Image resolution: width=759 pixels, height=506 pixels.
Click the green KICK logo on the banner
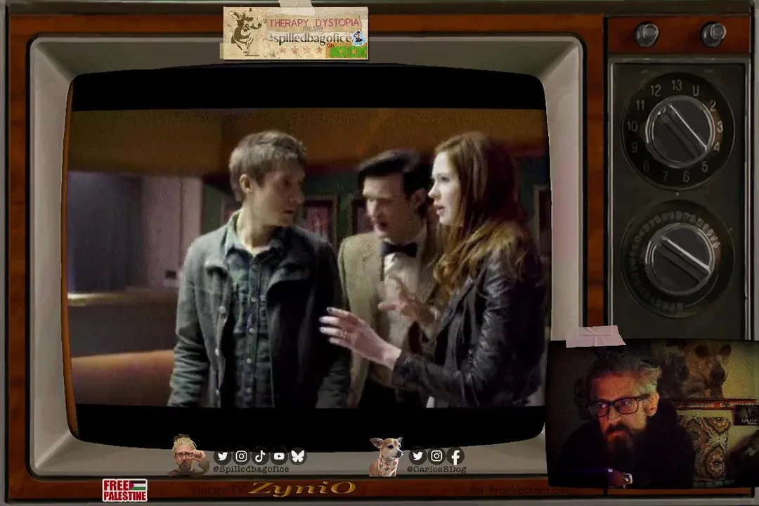348,51
